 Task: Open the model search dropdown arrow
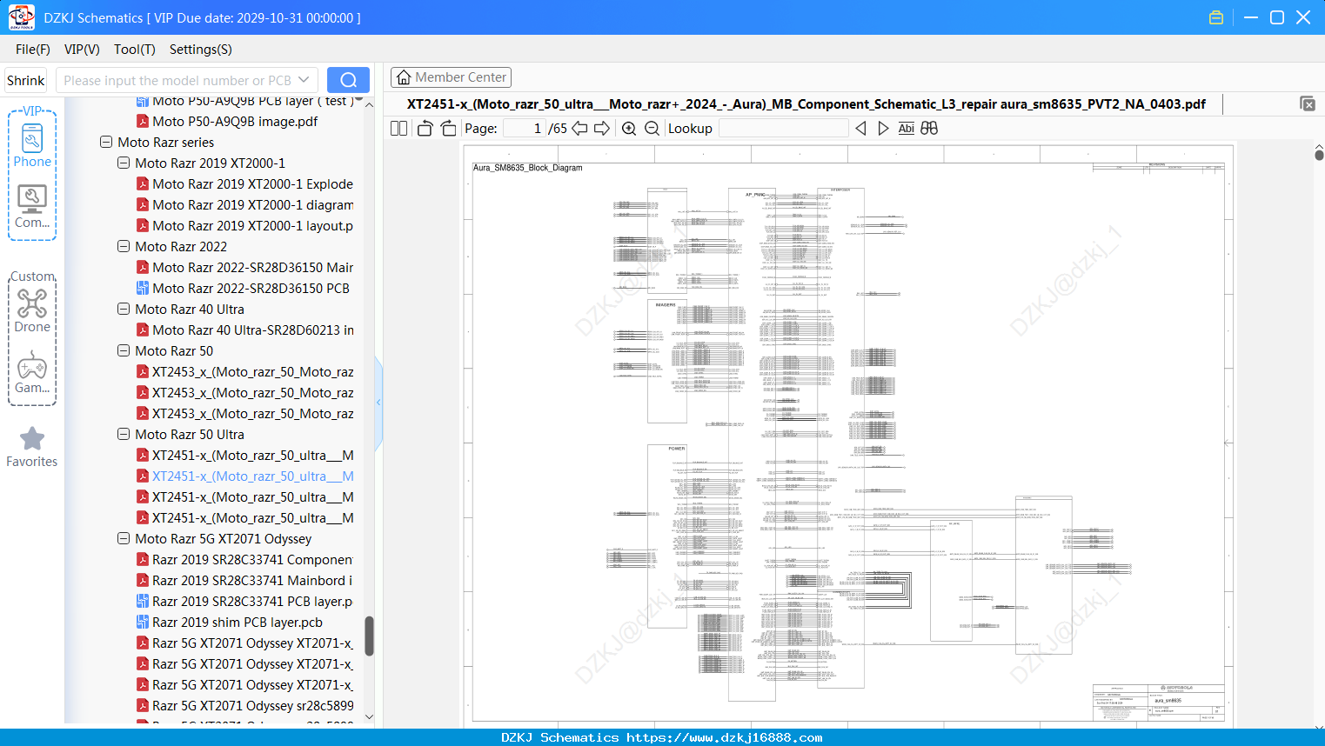(x=304, y=80)
